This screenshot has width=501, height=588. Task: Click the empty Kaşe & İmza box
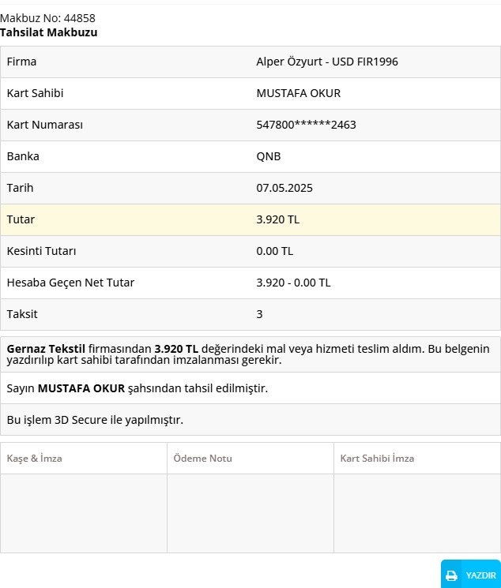click(84, 512)
